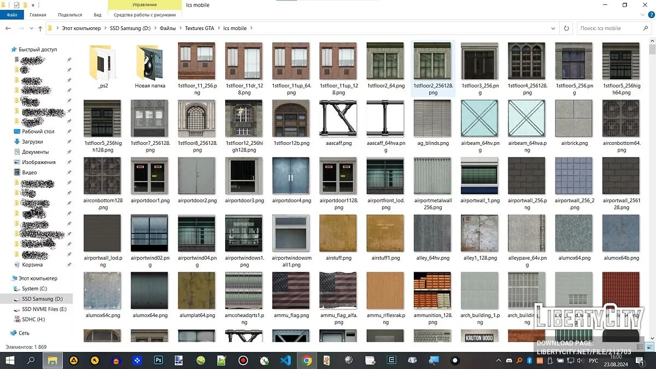Expand the address bar history dropdown

[554, 28]
